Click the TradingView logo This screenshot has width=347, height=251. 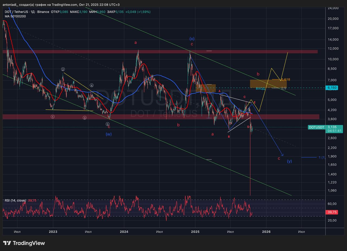pos(24,243)
